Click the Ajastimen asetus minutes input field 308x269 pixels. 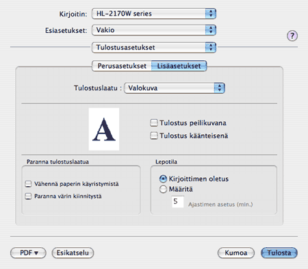click(x=177, y=202)
